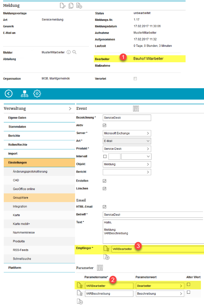
Task: Click the info icon next to MusterMitarbeiter
Action: click(69, 52)
